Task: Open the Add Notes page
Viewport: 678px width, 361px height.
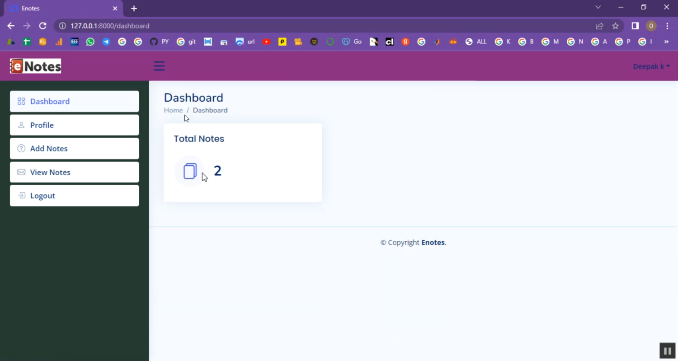Action: [x=74, y=149]
